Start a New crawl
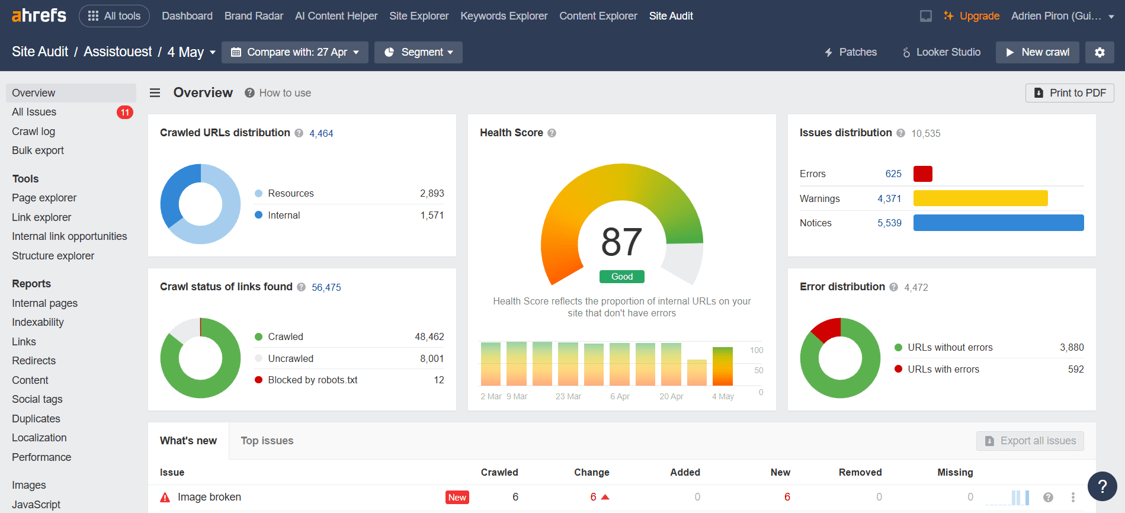1125x513 pixels. (1037, 52)
